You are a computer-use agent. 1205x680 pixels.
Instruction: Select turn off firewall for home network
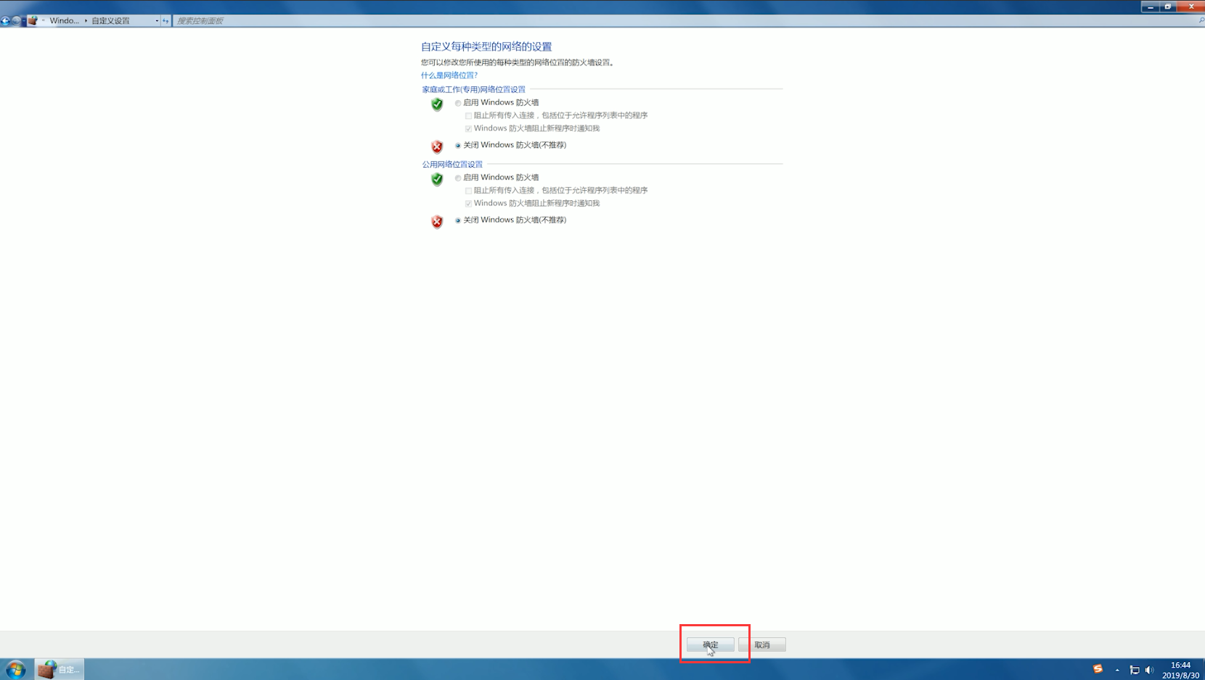(458, 145)
